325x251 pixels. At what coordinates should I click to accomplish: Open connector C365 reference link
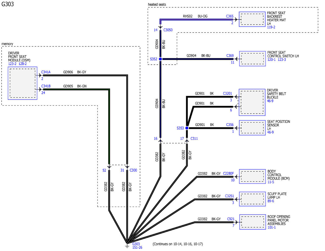[230, 16]
